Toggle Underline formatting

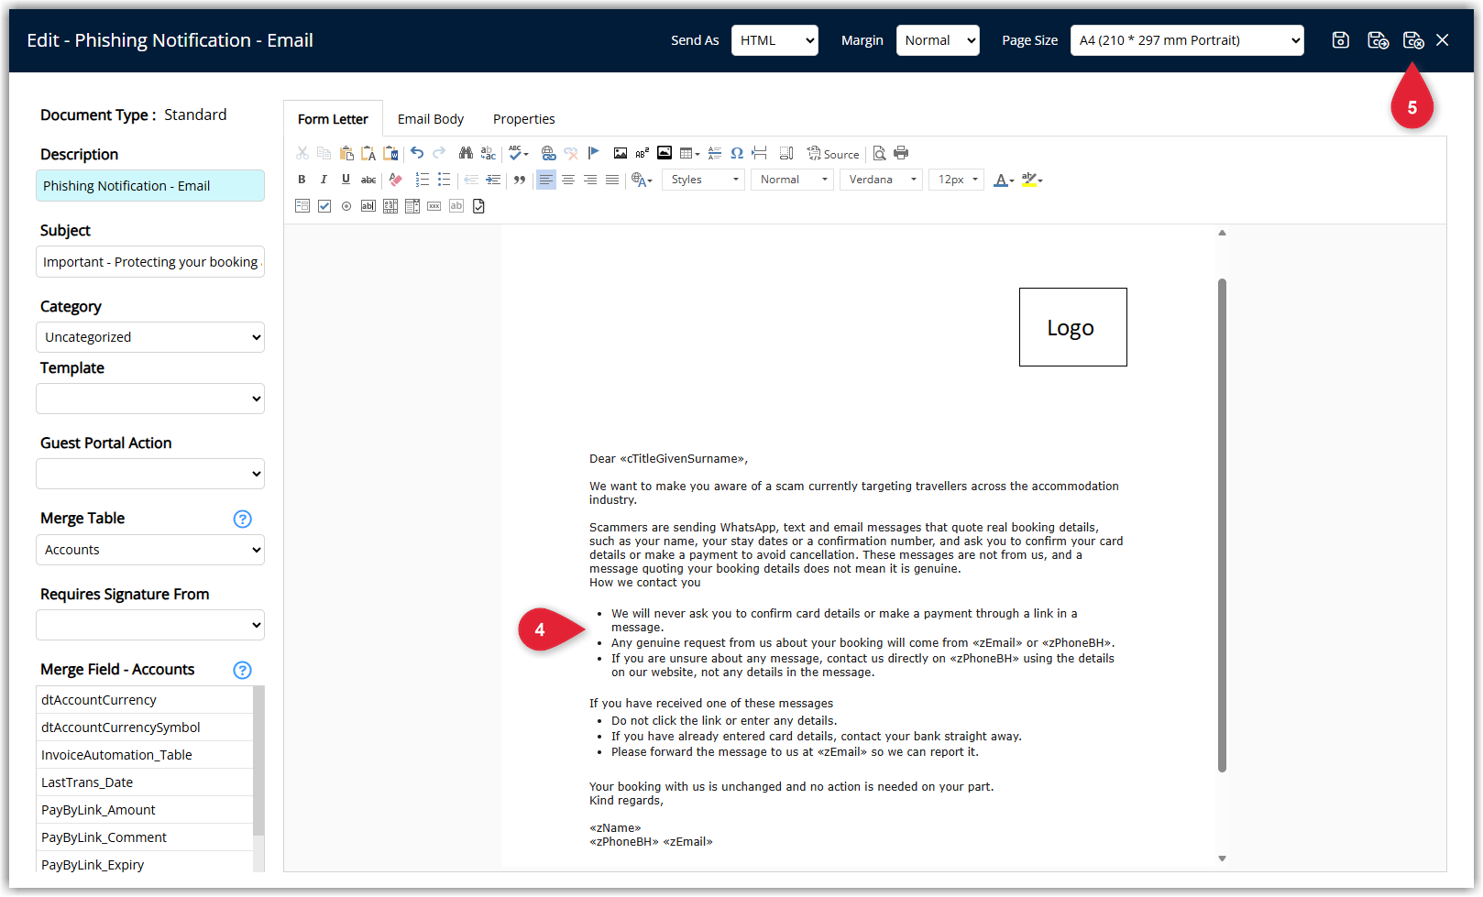coord(346,180)
